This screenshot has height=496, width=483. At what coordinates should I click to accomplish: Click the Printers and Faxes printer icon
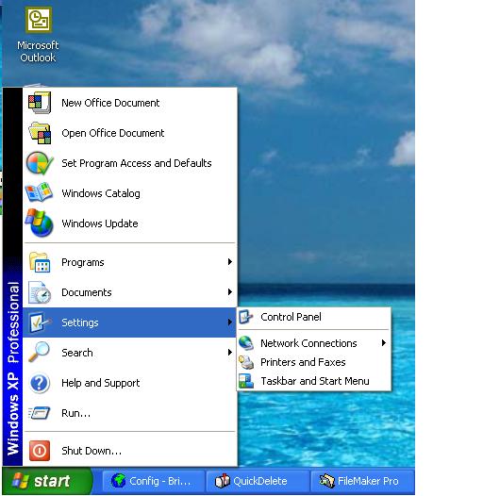click(x=246, y=362)
